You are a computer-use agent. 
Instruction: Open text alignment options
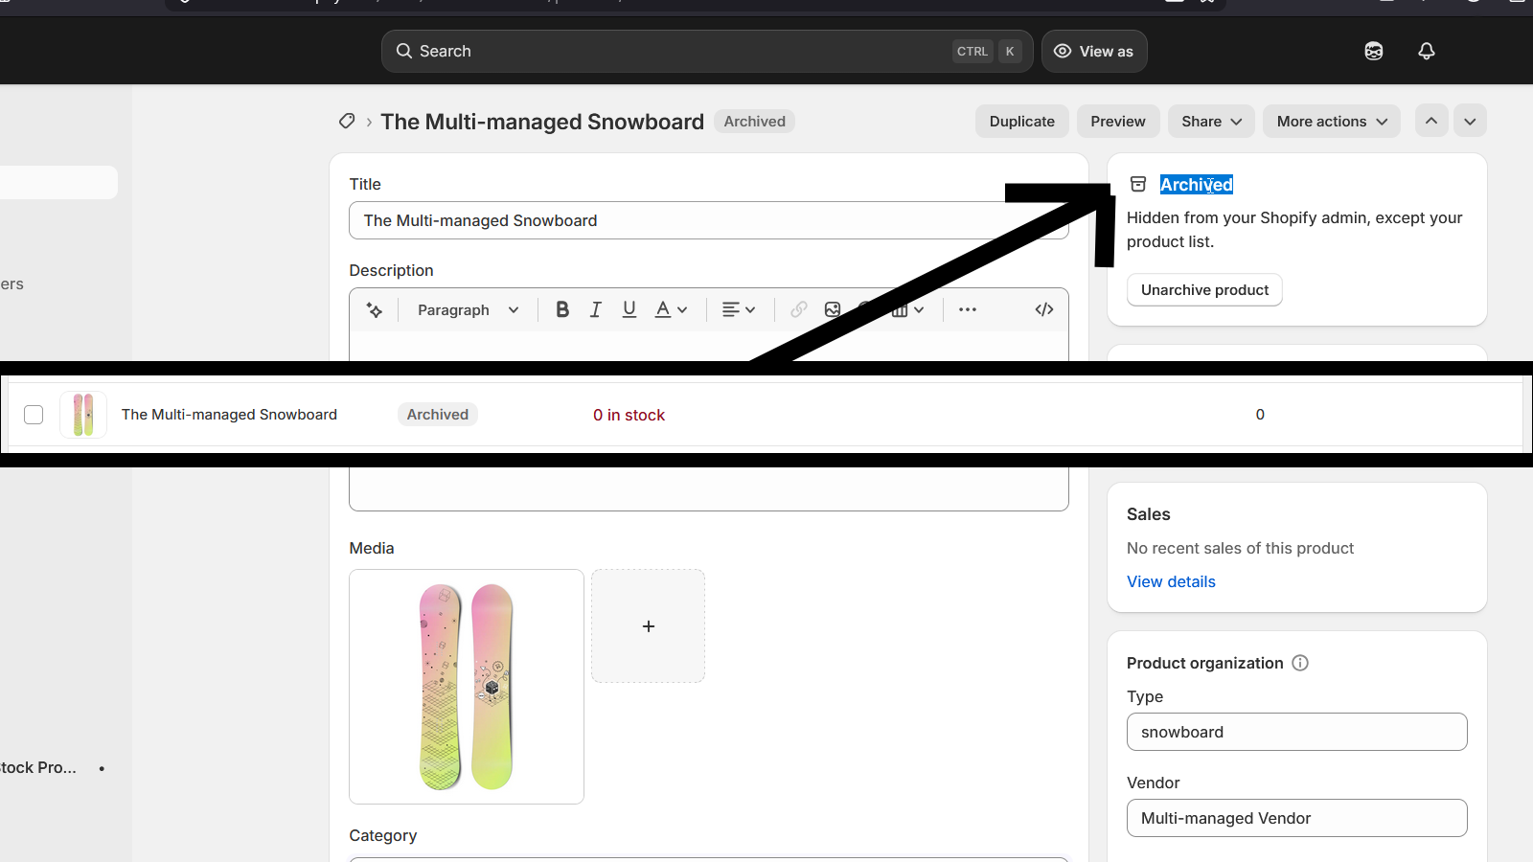tap(738, 309)
